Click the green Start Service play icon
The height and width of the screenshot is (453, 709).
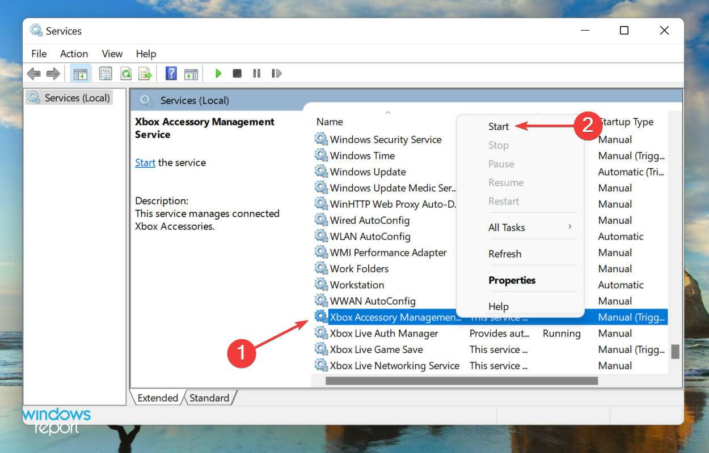[218, 74]
